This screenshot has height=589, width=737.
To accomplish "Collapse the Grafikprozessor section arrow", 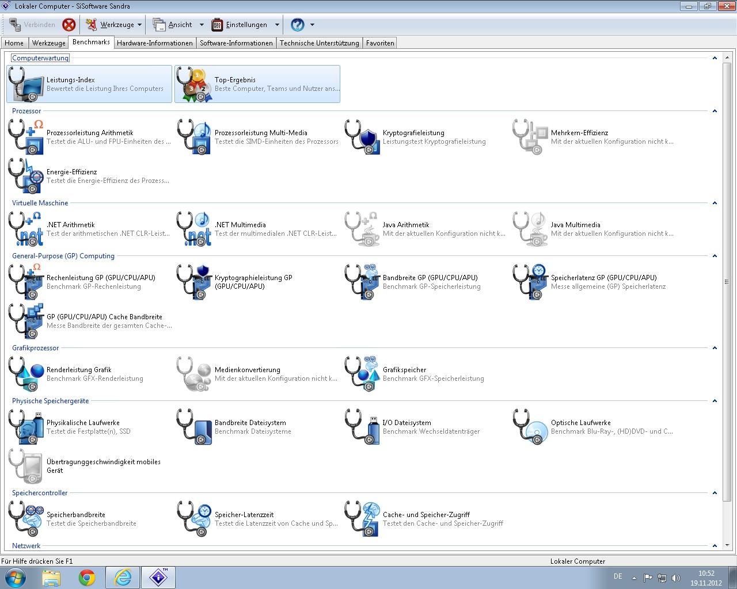I will click(x=715, y=348).
